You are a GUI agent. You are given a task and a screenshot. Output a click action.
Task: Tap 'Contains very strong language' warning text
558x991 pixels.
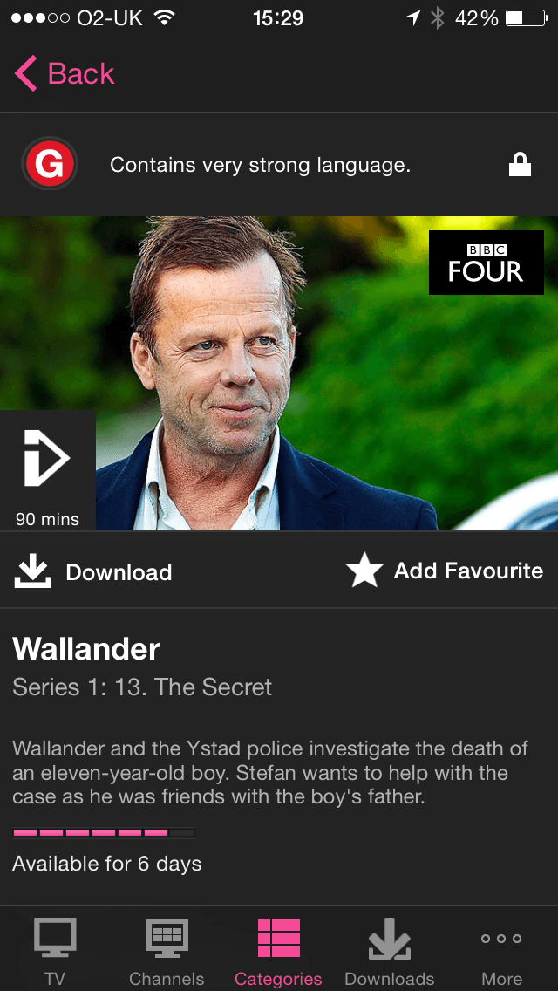261,166
